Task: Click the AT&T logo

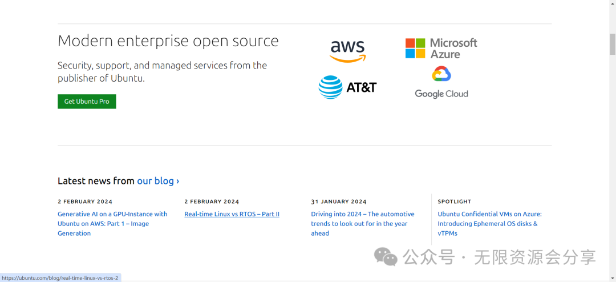Action: [347, 87]
